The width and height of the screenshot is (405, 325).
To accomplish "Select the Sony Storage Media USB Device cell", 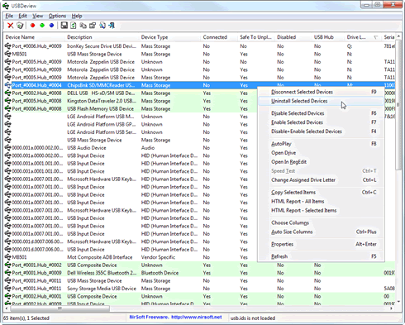I will (x=102, y=289).
